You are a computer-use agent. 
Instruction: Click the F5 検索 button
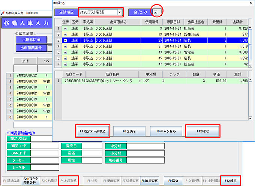[92, 181]
